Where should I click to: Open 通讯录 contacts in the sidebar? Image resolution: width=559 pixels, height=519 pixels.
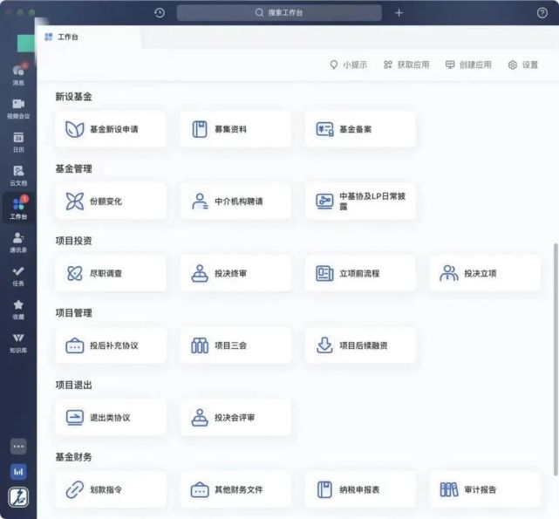pos(18,242)
